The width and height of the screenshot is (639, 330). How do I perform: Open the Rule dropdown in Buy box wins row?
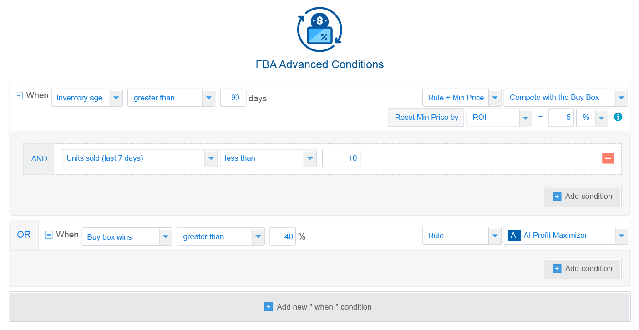click(461, 236)
